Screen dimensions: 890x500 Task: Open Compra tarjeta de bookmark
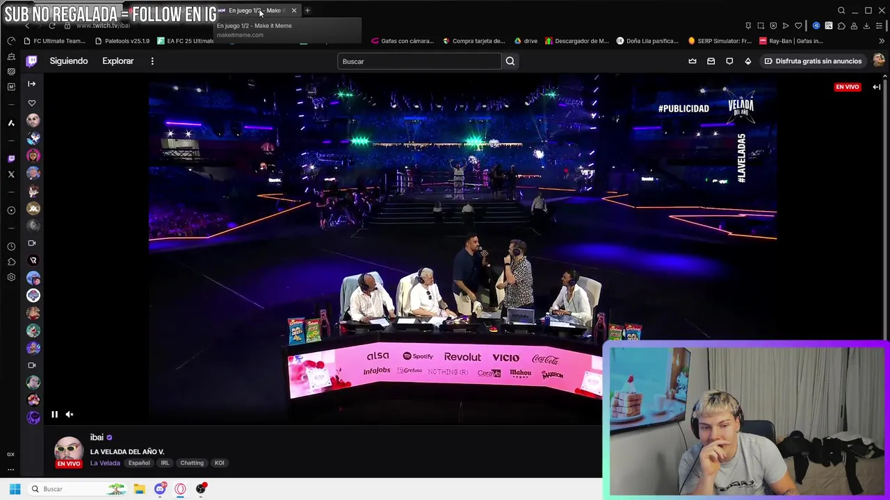click(474, 41)
